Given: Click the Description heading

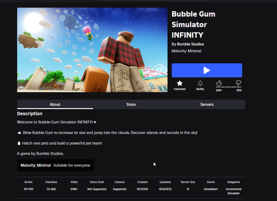Looking at the screenshot, I should (x=30, y=114).
